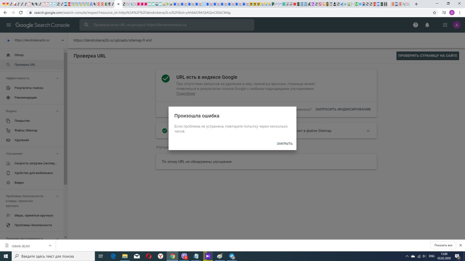Open the Search Console help icon

tap(416, 25)
